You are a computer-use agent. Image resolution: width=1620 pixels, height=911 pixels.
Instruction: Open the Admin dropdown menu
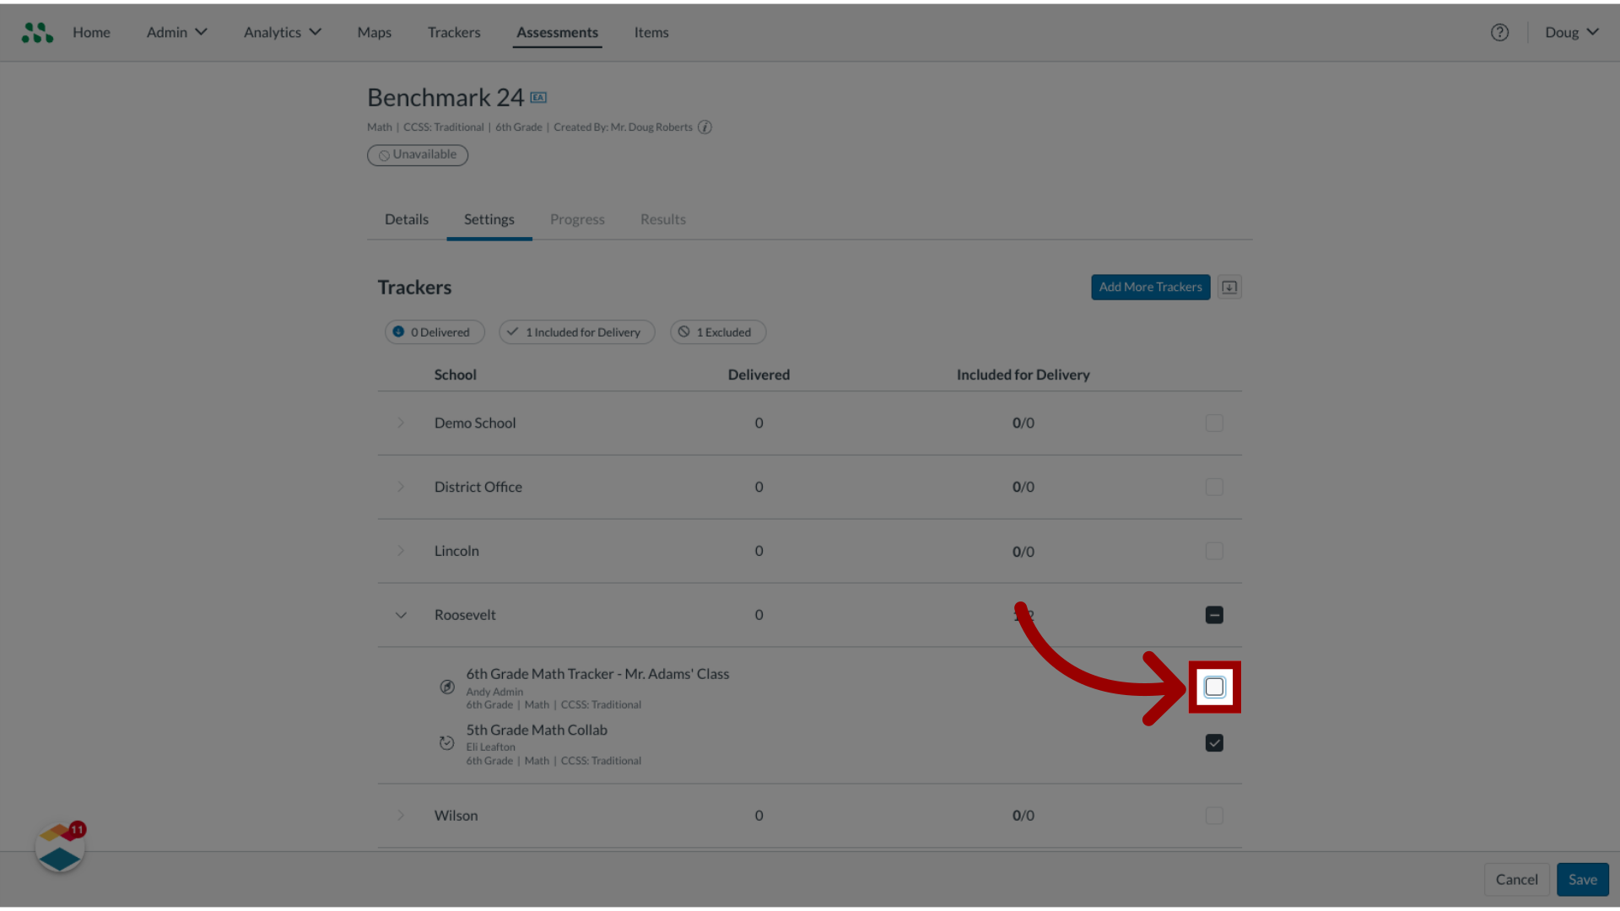click(175, 31)
